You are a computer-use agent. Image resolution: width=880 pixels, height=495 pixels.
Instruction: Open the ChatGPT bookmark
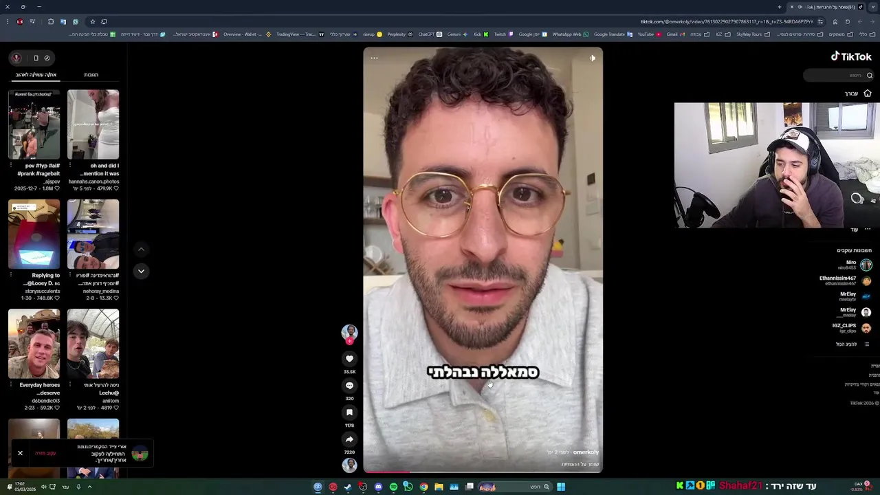430,34
